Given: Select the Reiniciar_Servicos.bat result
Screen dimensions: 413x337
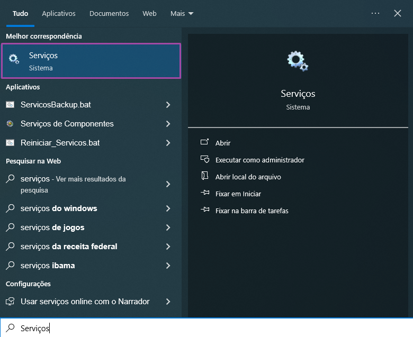Looking at the screenshot, I should tap(91, 143).
